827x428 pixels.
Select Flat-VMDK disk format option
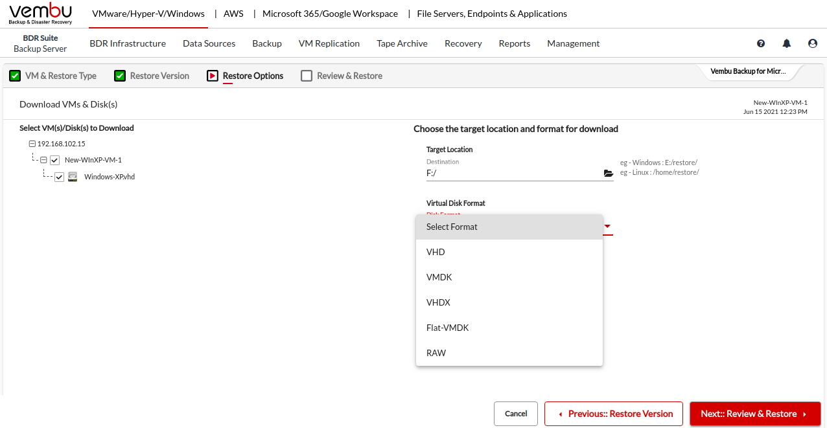(447, 328)
